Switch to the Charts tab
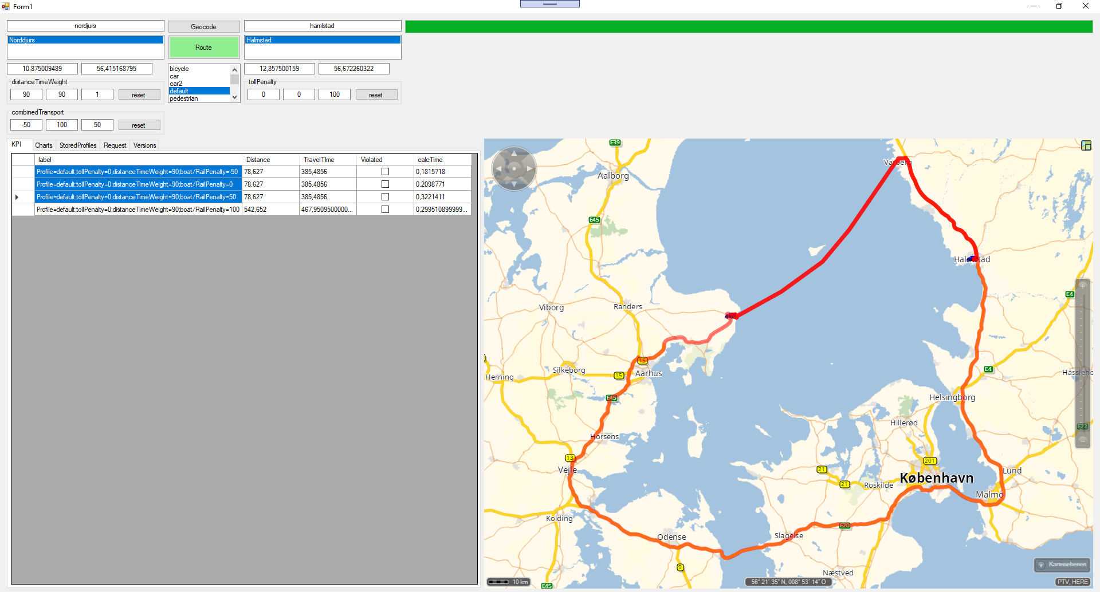1100x592 pixels. coord(44,145)
